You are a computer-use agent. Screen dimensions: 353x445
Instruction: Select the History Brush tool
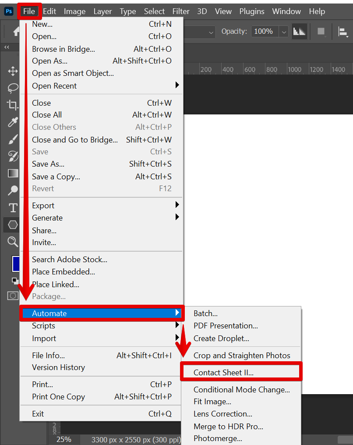tap(13, 156)
